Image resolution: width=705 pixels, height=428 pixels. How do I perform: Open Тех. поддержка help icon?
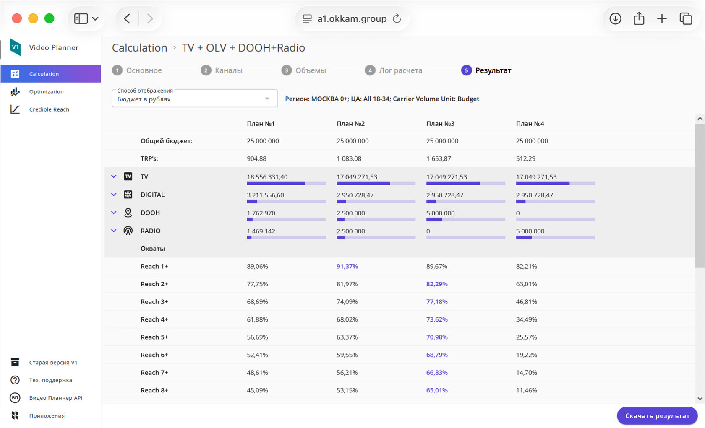15,380
